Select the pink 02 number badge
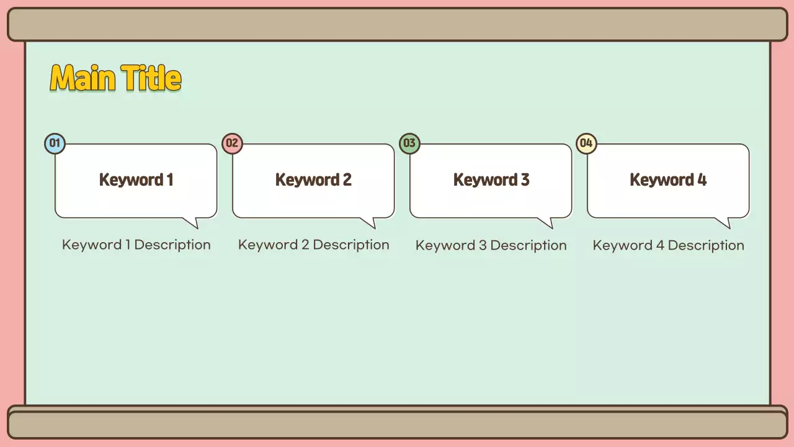The image size is (794, 447). (232, 144)
